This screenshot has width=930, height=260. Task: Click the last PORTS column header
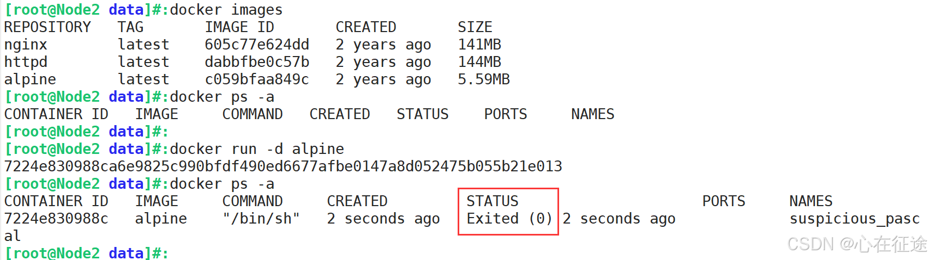click(724, 201)
